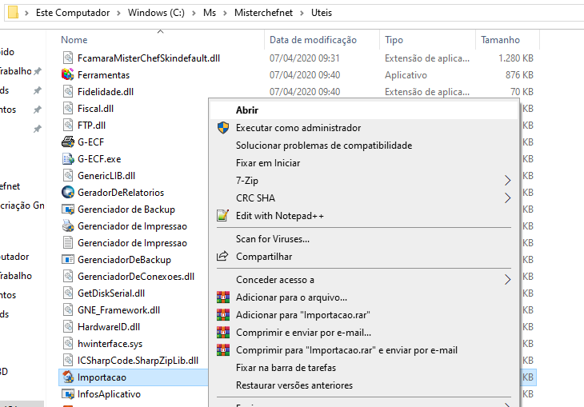584x407 pixels.
Task: Click the G-ECF printer icon
Action: tap(68, 142)
